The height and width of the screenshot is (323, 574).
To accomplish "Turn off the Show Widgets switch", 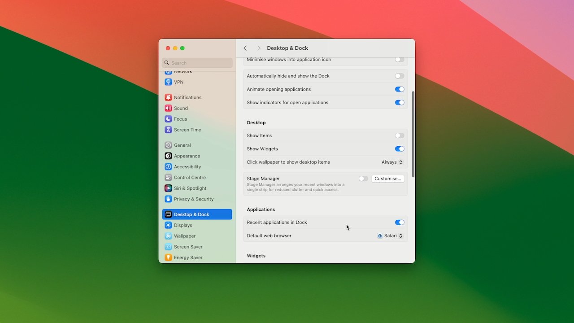I will click(400, 149).
